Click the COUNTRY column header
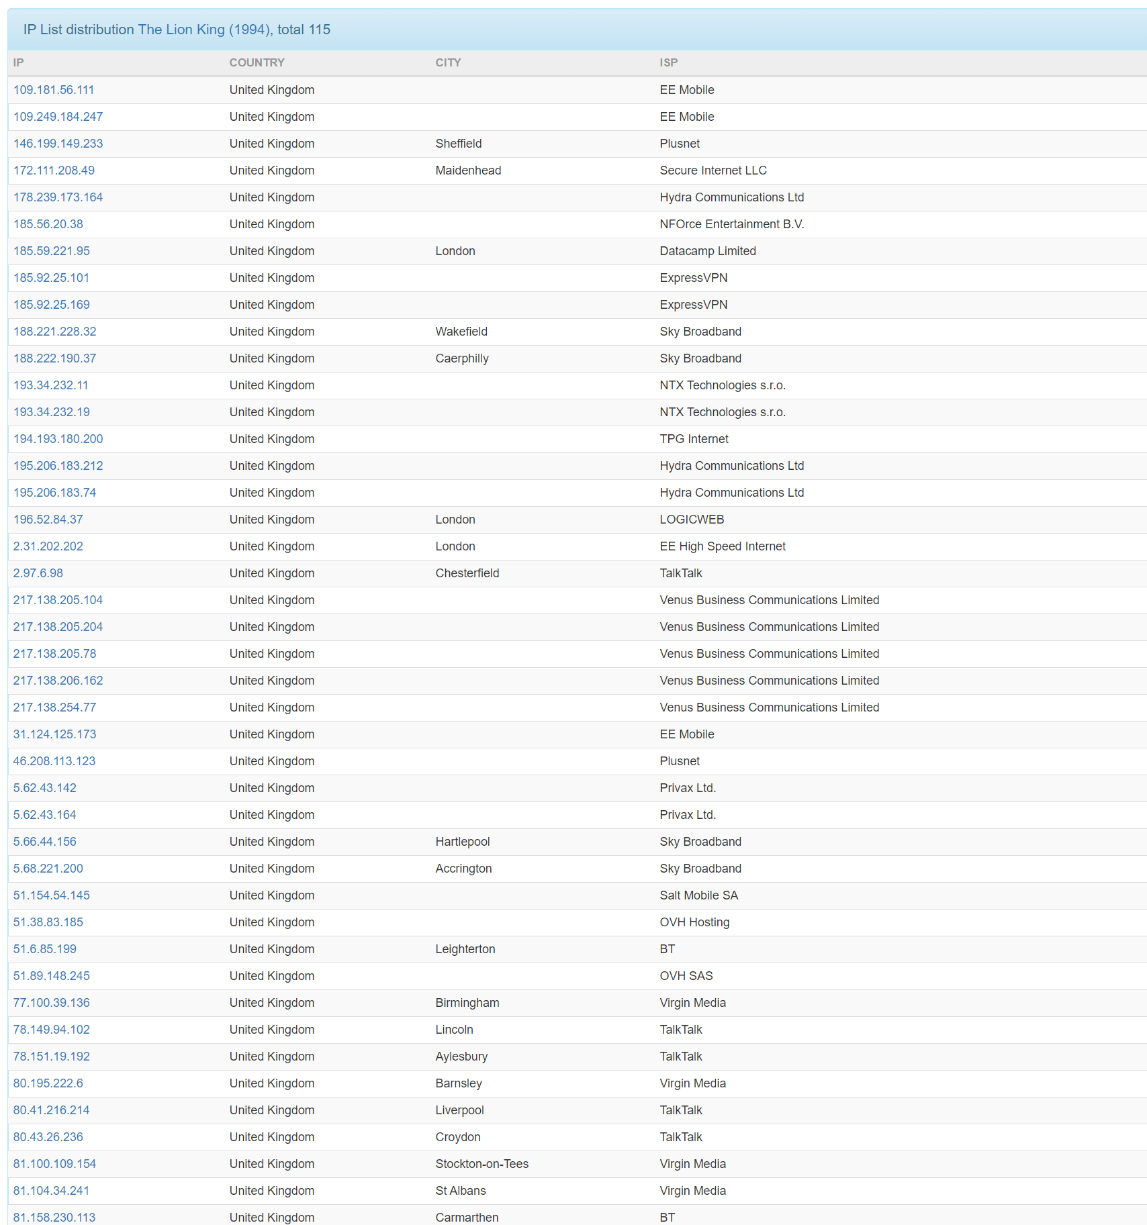The width and height of the screenshot is (1147, 1225). (x=257, y=62)
